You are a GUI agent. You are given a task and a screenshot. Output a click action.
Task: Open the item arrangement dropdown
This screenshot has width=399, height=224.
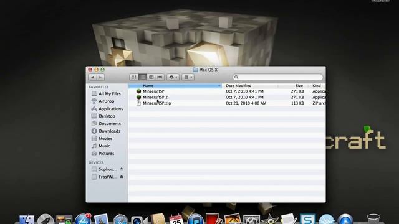click(x=188, y=77)
